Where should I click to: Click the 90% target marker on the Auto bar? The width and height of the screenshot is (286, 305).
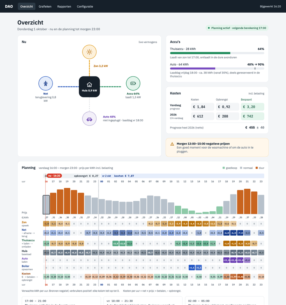click(x=255, y=69)
